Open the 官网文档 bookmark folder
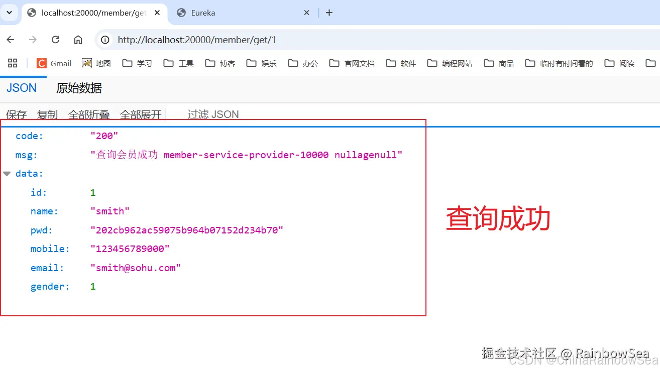The height and width of the screenshot is (371, 660). click(x=352, y=63)
